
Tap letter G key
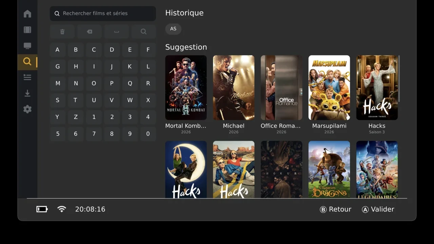coord(58,67)
